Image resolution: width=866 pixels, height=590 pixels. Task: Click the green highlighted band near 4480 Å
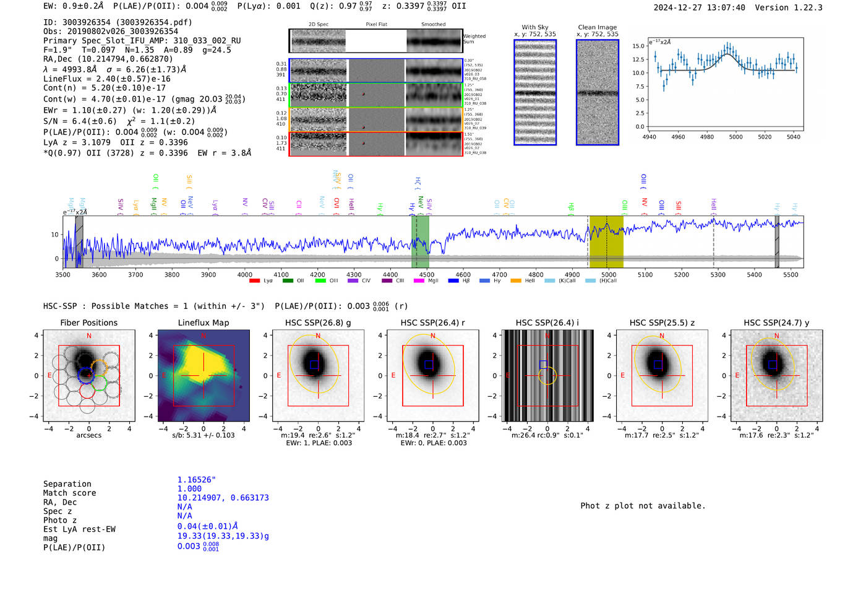pyautogui.click(x=420, y=241)
